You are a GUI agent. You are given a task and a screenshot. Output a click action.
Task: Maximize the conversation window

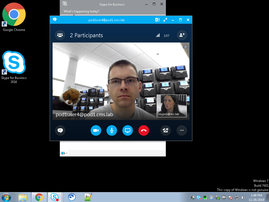click(x=180, y=20)
